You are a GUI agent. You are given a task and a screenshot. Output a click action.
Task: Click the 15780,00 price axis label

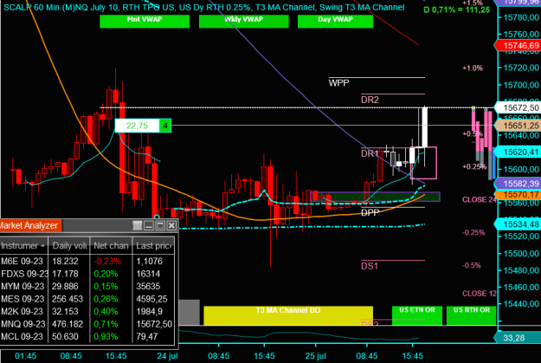click(x=521, y=17)
